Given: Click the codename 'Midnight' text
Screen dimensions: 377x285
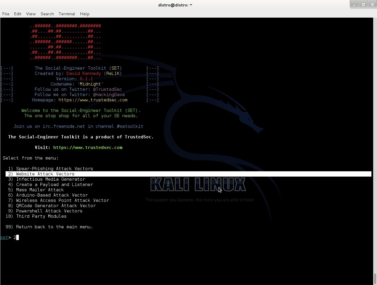Looking at the screenshot, I should click(90, 84).
